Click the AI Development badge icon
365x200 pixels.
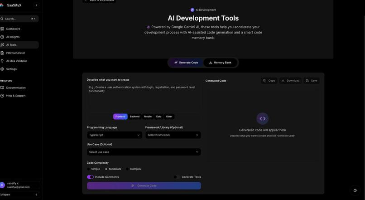tap(192, 10)
